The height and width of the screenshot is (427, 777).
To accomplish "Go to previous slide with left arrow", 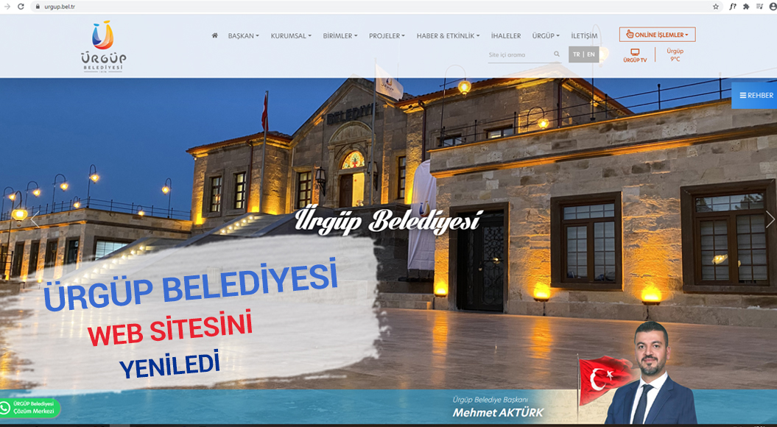I will tap(35, 219).
